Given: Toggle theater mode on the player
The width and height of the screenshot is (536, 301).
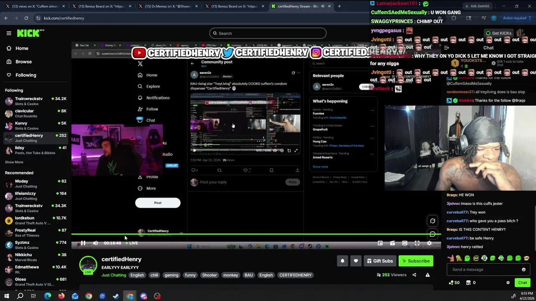Looking at the screenshot, I should tap(405, 243).
